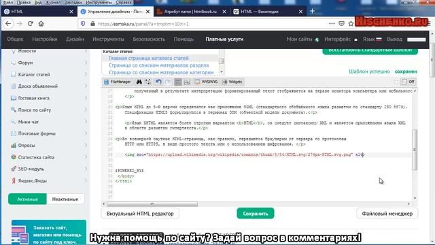Click the redo arrow icon
The height and width of the screenshot is (245, 435).
click(168, 82)
